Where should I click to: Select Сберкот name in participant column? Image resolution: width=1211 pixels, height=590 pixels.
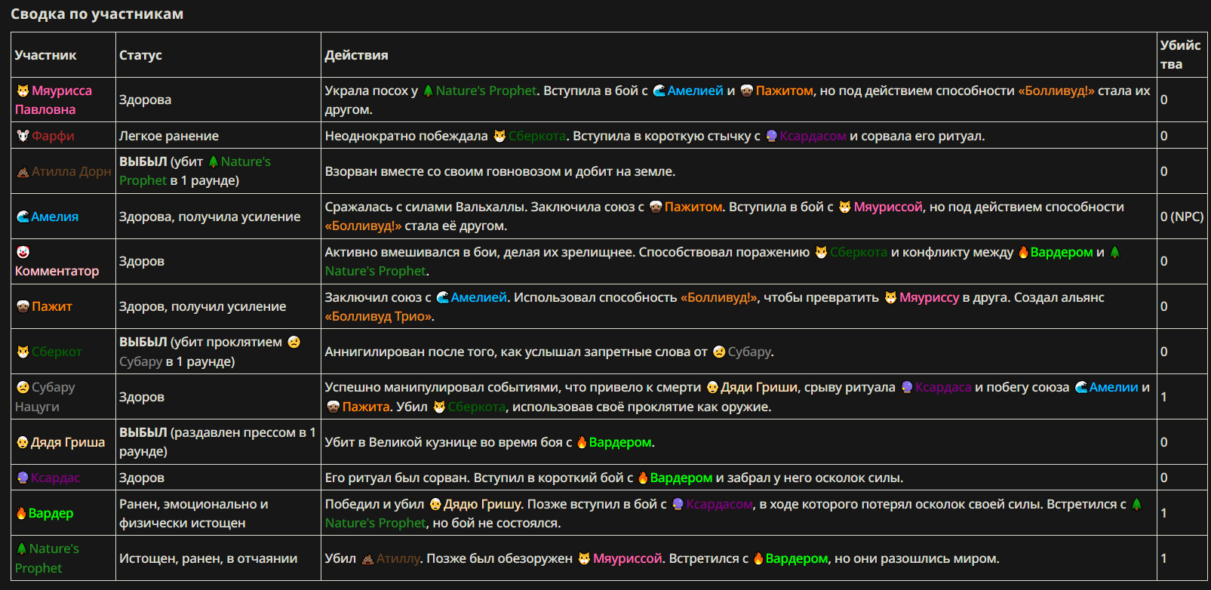click(x=57, y=352)
